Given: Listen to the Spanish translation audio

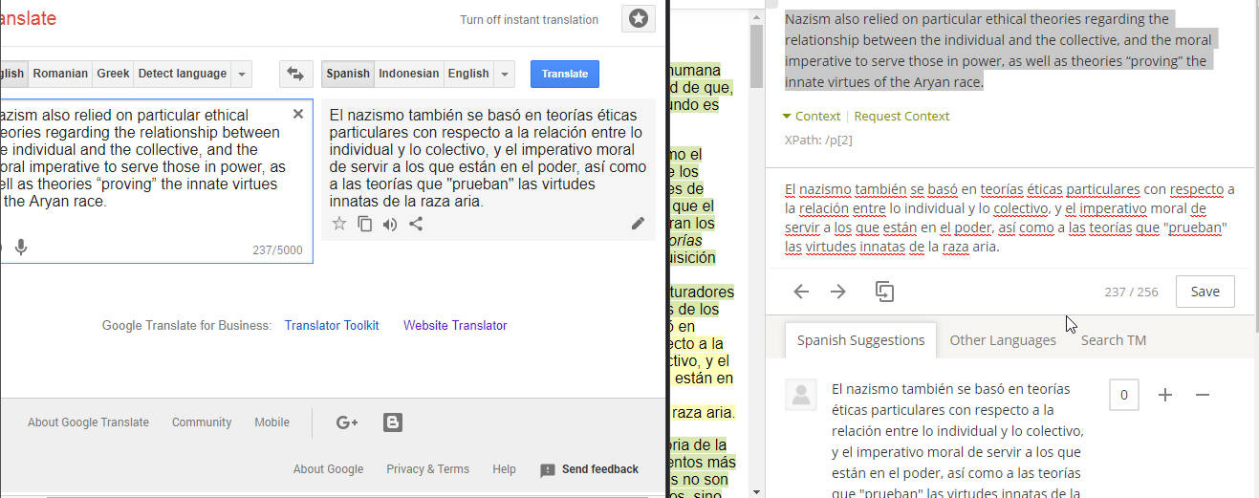Looking at the screenshot, I should coord(390,224).
